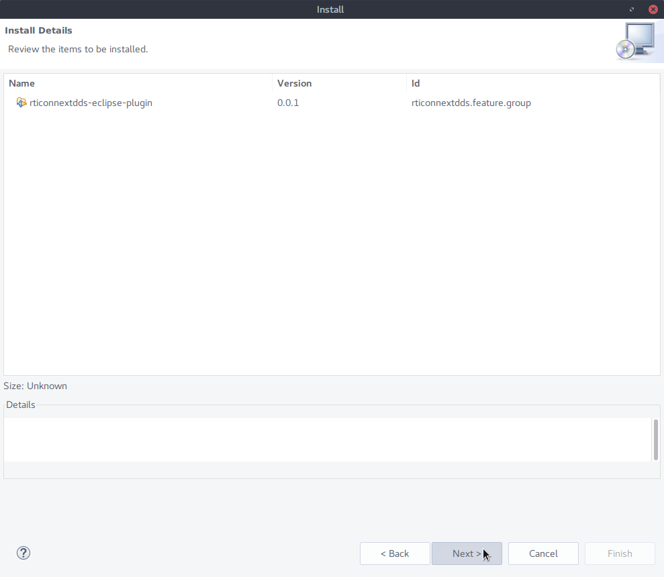Viewport: 664px width, 577px height.
Task: Click the 0.0.1 version cell
Action: [x=288, y=103]
